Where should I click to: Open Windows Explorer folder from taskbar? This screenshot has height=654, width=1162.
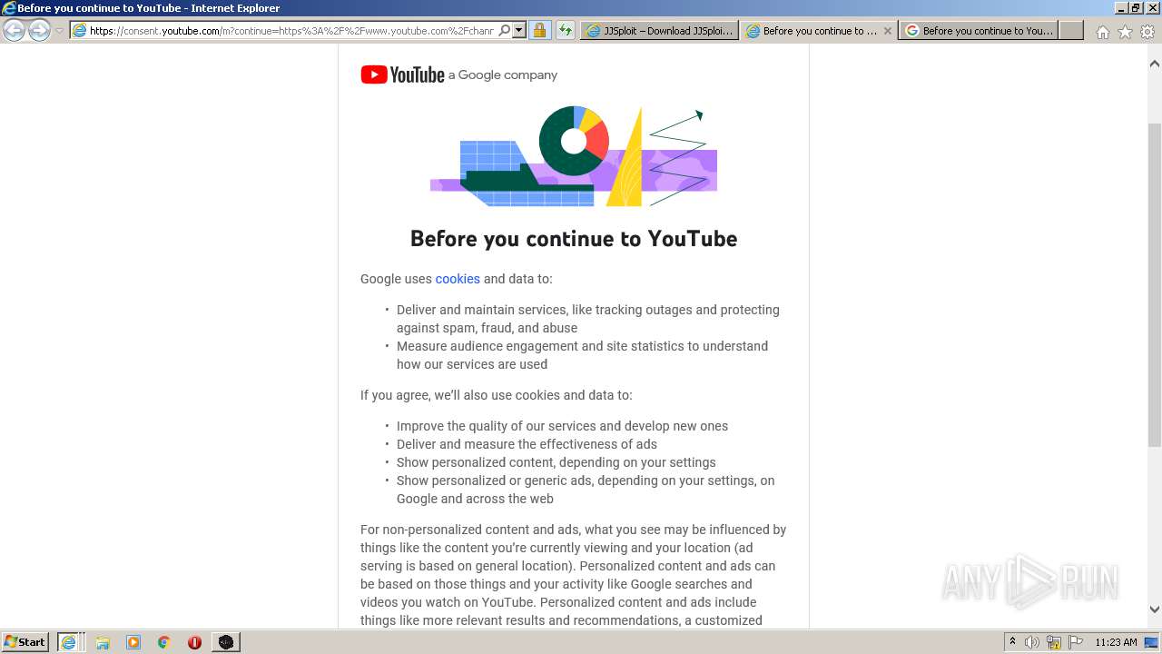[x=103, y=642]
